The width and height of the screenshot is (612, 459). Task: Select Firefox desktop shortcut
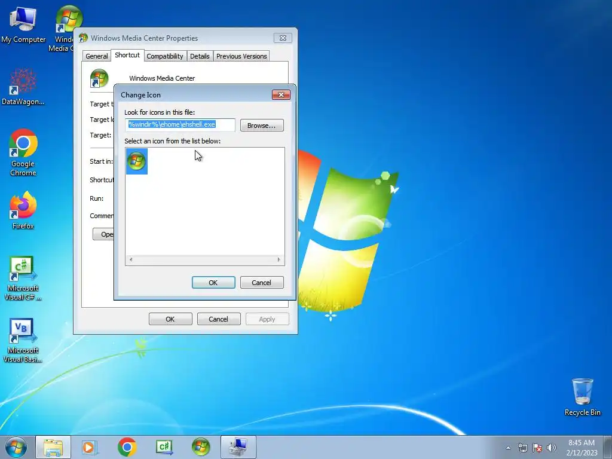point(23,210)
